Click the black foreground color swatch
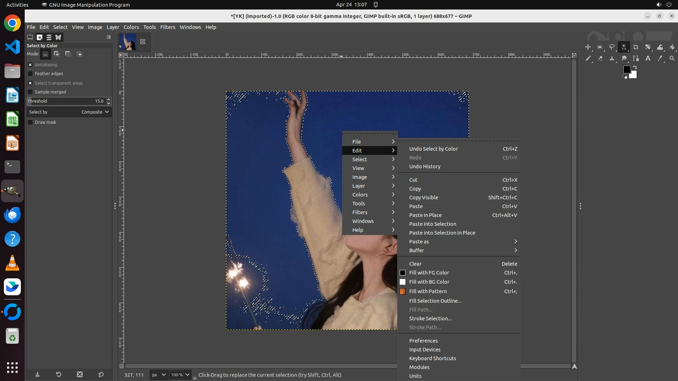 (x=626, y=69)
